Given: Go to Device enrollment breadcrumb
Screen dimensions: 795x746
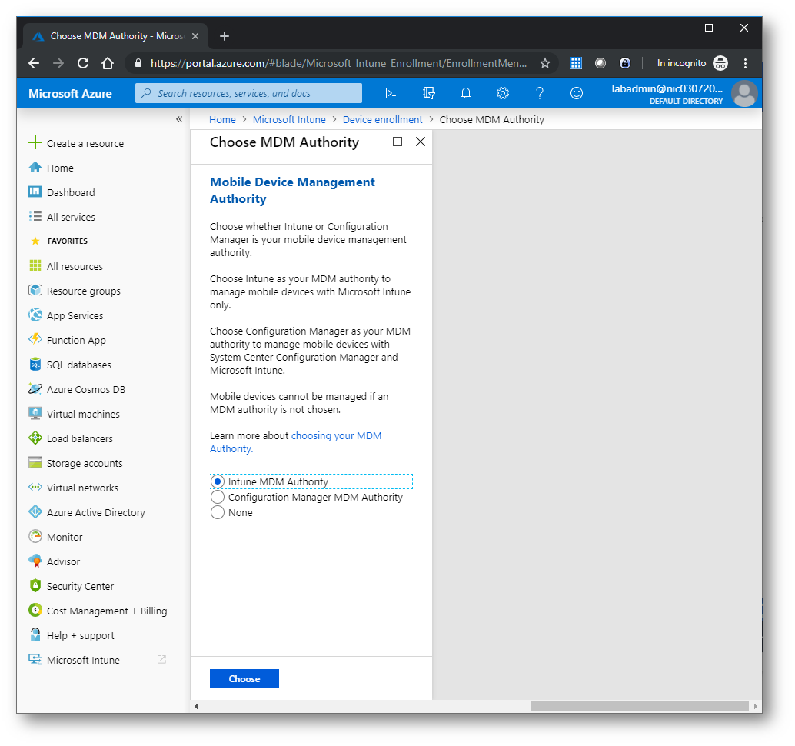Looking at the screenshot, I should [382, 120].
